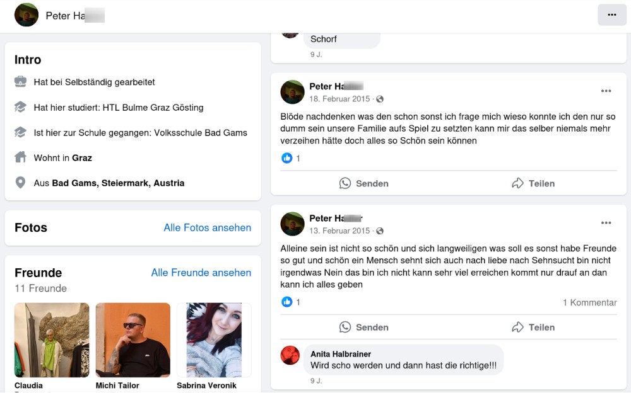Open Claudia's friend photo thumbnail
This screenshot has width=631, height=393.
pos(52,340)
